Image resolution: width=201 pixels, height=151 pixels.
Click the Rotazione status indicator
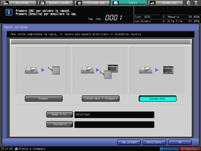click(170, 149)
